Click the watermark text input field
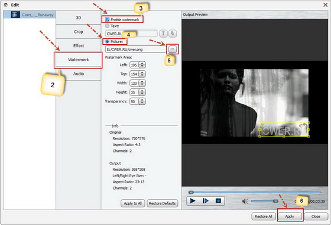 [131, 34]
